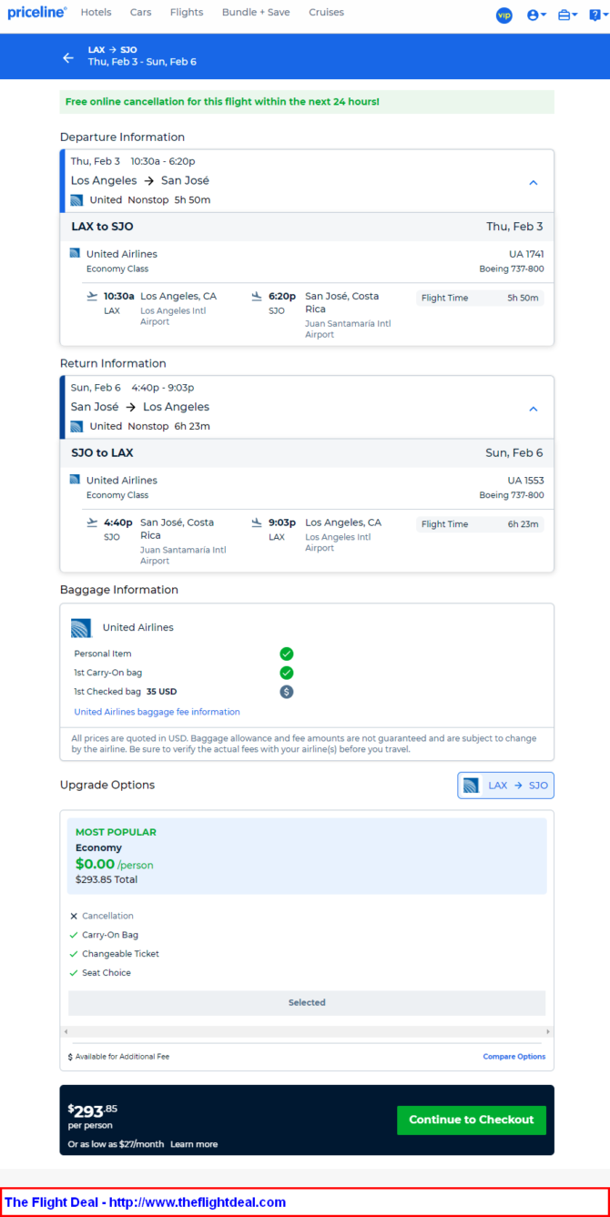Open Compare Options link
Viewport: 610px width, 1217px height.
click(514, 1057)
